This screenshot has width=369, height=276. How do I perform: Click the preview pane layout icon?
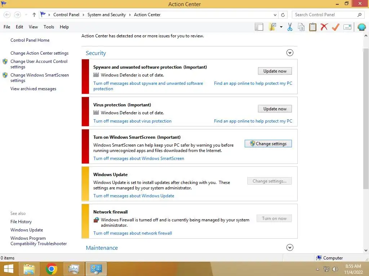click(259, 27)
